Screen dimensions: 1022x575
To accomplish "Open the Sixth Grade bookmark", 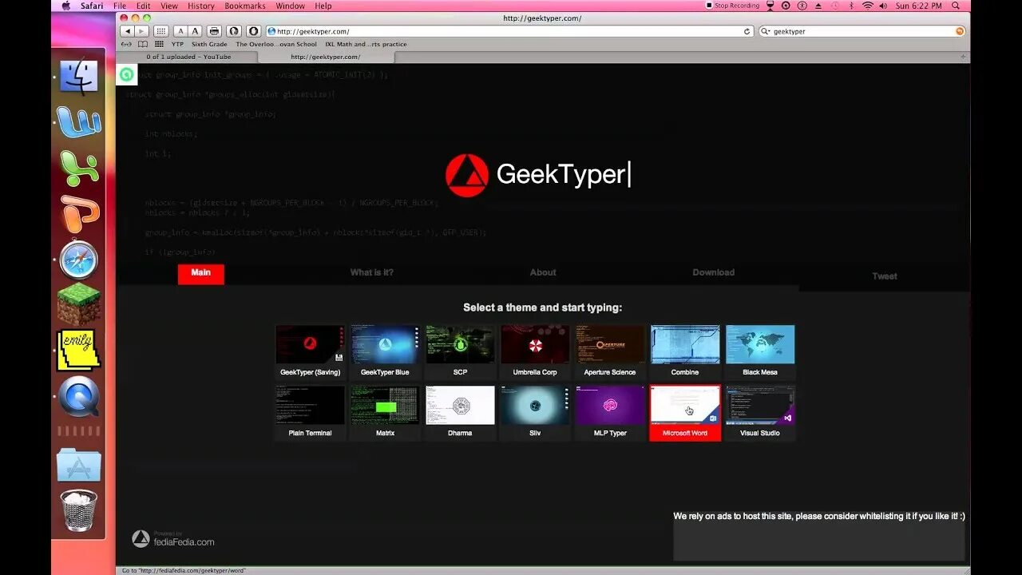I will coord(209,45).
